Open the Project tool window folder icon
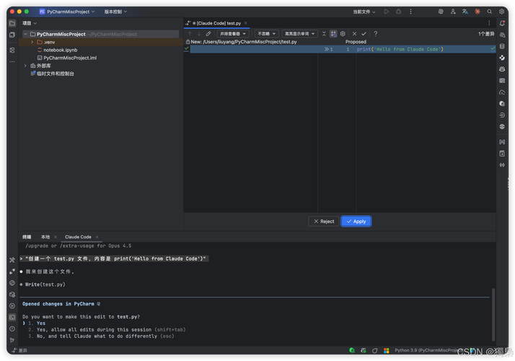515x361 pixels. click(x=12, y=23)
